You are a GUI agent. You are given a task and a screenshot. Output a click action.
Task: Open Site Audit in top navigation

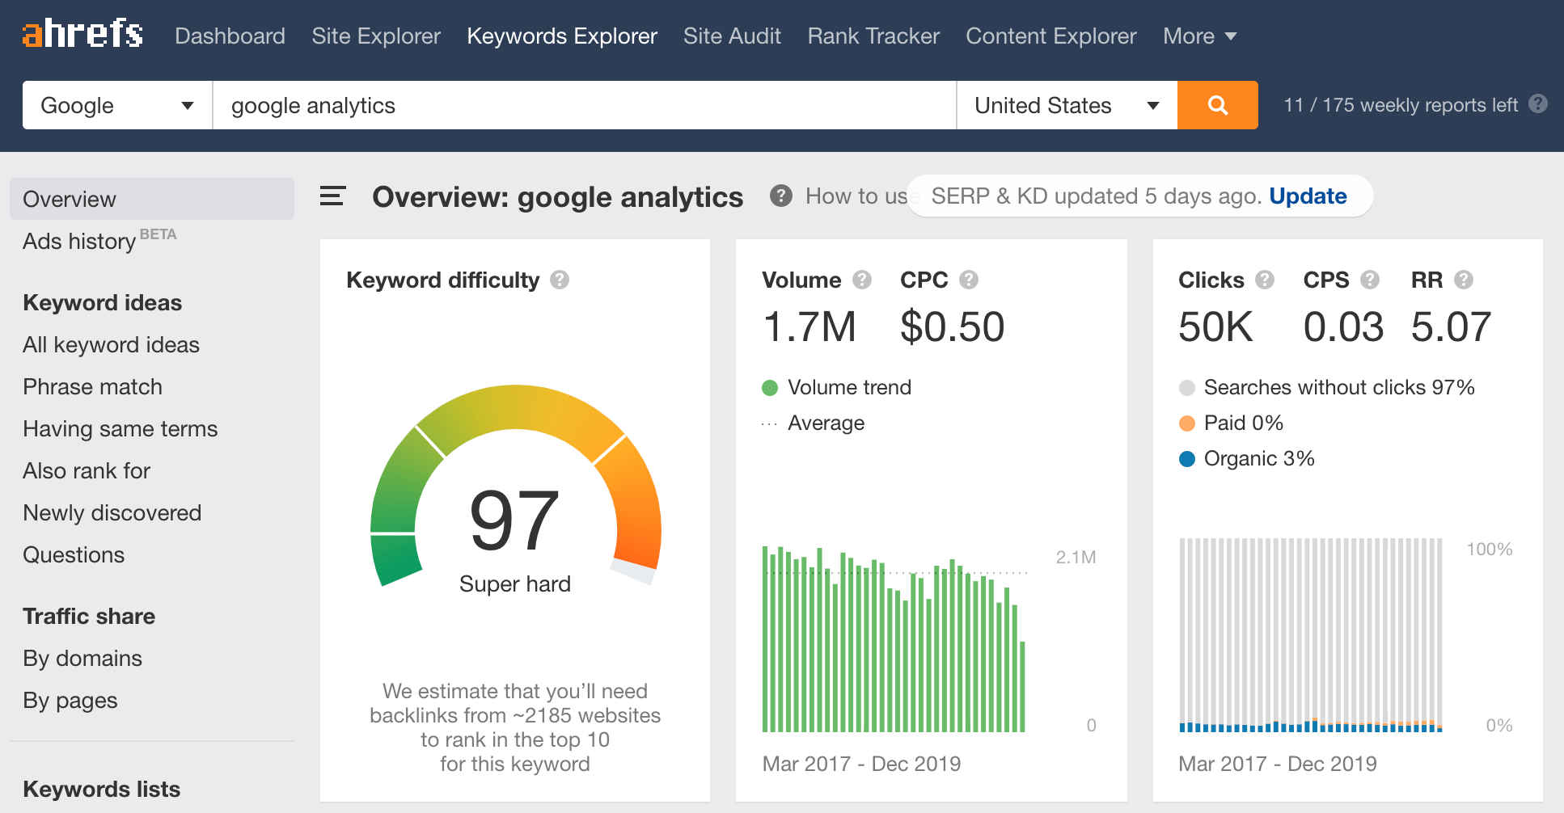tap(732, 36)
